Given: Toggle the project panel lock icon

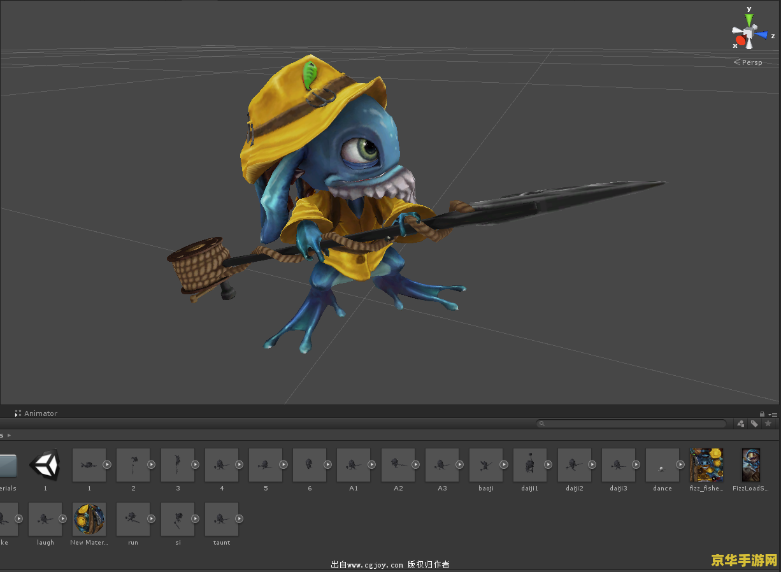Looking at the screenshot, I should tap(762, 414).
